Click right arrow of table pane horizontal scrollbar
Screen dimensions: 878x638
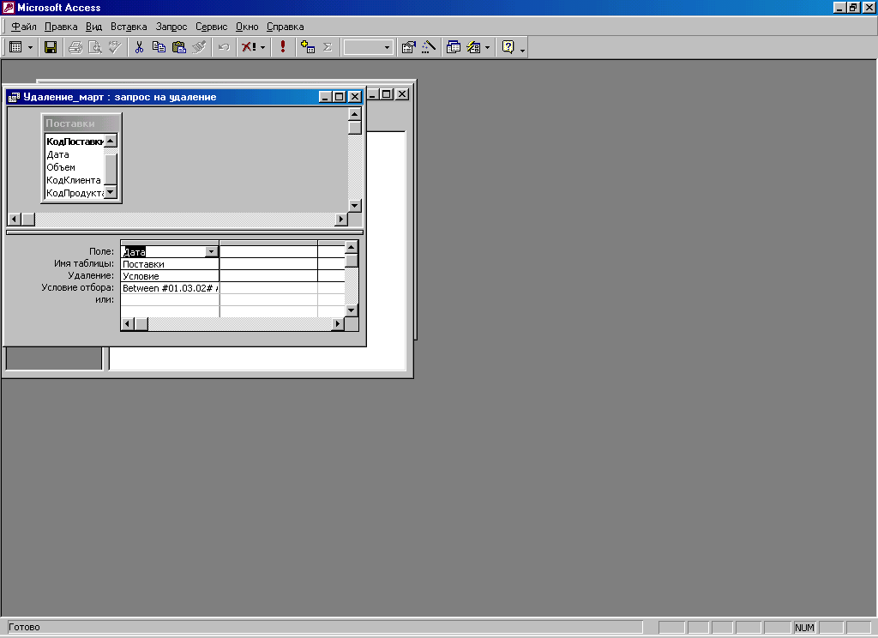click(x=341, y=219)
